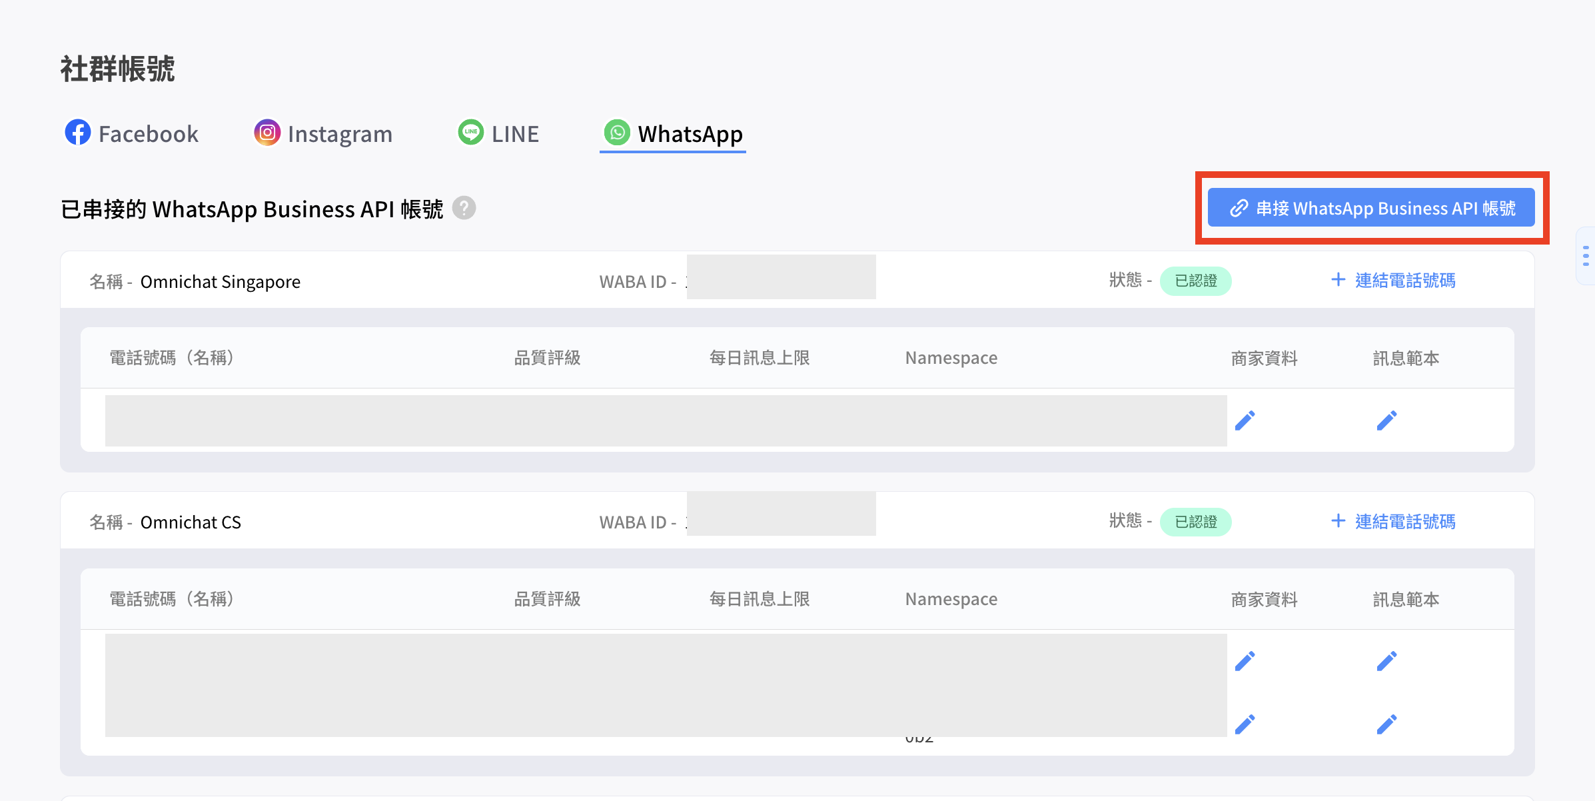This screenshot has height=801, width=1595.
Task: Click 串接 WhatsApp Business API 帳號 button
Action: pyautogui.click(x=1371, y=208)
